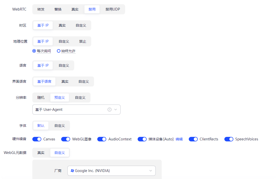The height and width of the screenshot is (179, 276).
Task: Open the 厂商 vendor dropdown showing Google Inc. (NVIDIA)
Action: coord(112,170)
